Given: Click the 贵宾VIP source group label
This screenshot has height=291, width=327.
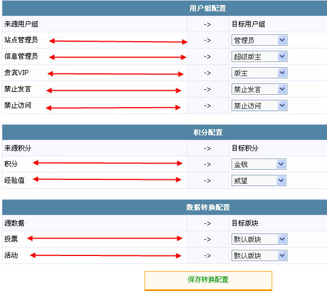Looking at the screenshot, I should pyautogui.click(x=16, y=73).
